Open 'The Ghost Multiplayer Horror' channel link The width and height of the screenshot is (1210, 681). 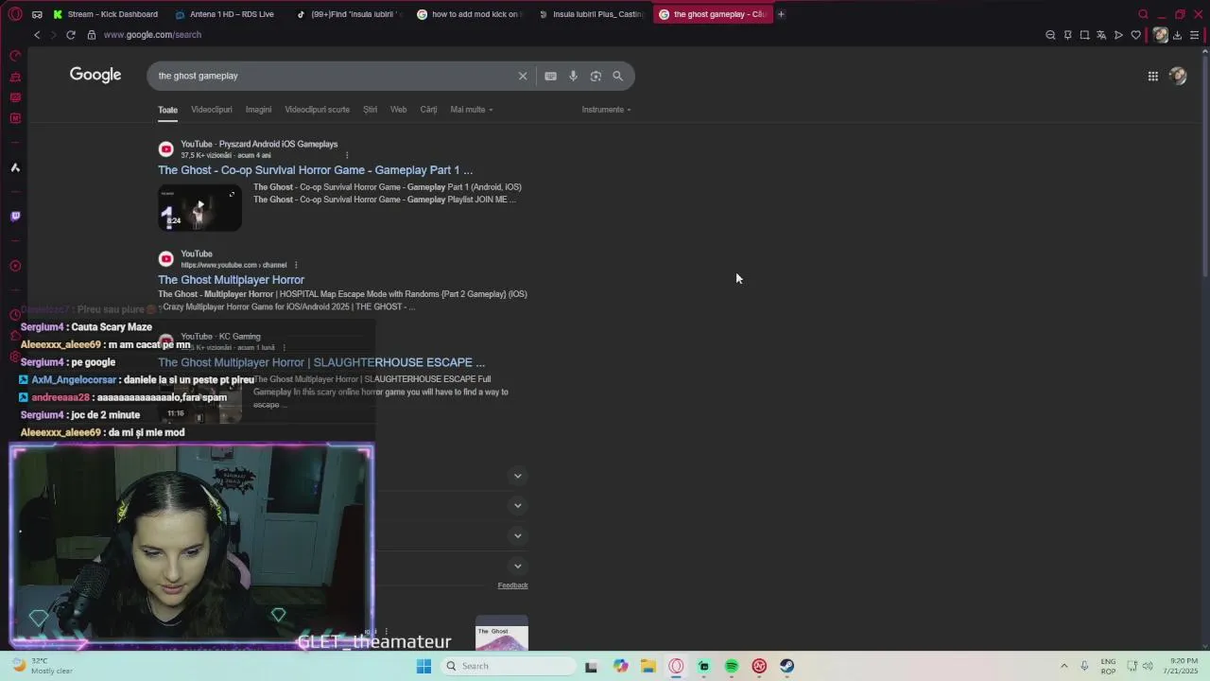coord(231,280)
